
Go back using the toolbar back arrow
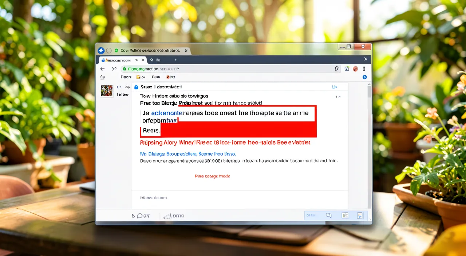103,69
